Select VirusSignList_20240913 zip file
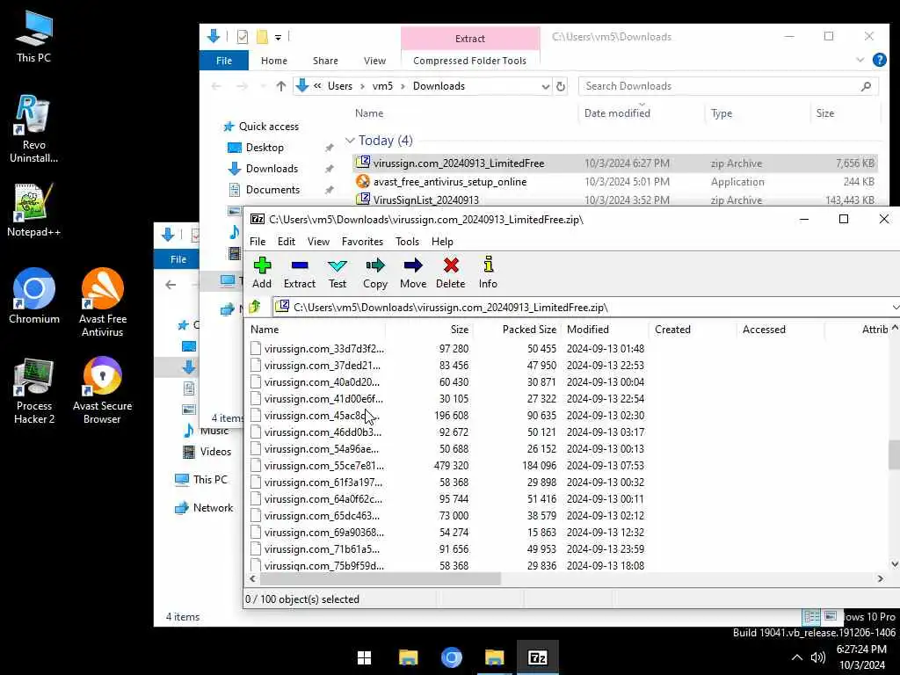The height and width of the screenshot is (675, 900). [x=426, y=200]
